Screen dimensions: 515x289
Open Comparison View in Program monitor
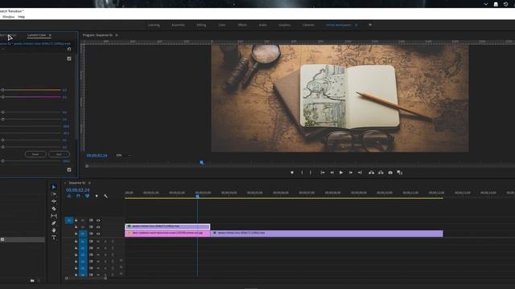tap(399, 173)
